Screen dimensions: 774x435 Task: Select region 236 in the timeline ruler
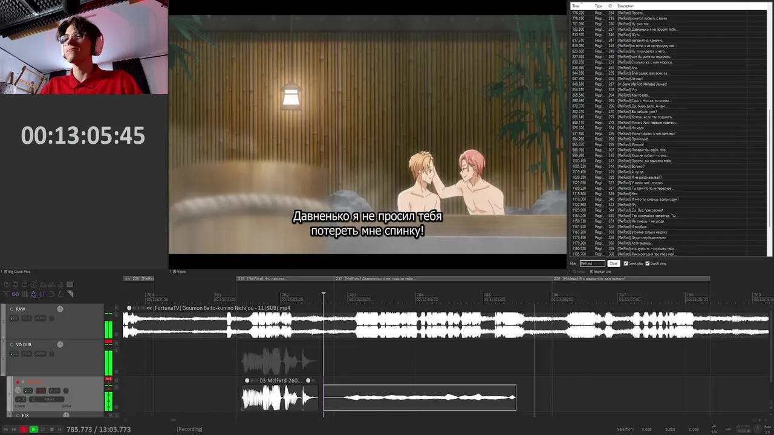point(287,279)
